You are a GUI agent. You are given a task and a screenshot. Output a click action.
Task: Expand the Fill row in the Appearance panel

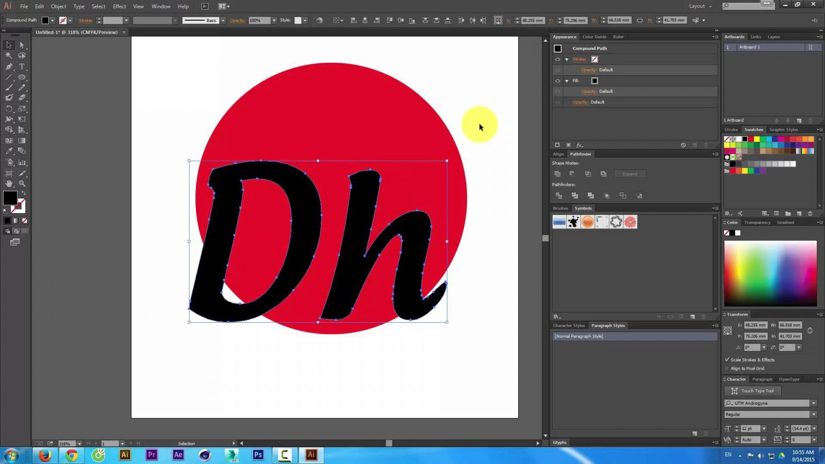(x=567, y=80)
